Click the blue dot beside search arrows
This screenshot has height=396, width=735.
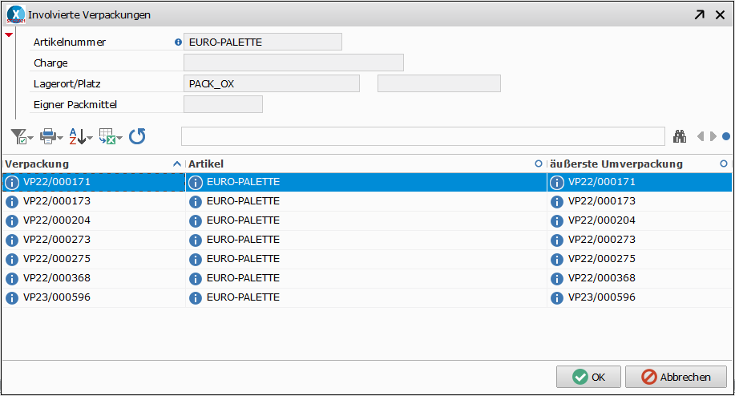point(726,136)
